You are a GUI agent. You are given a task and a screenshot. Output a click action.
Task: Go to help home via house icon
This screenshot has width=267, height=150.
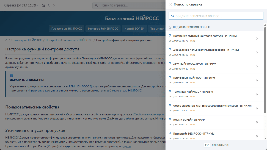coord(43,5)
